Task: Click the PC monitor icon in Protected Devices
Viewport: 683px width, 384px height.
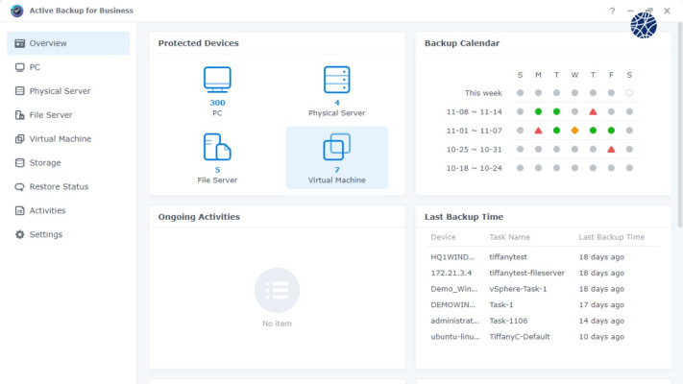Action: [x=217, y=80]
